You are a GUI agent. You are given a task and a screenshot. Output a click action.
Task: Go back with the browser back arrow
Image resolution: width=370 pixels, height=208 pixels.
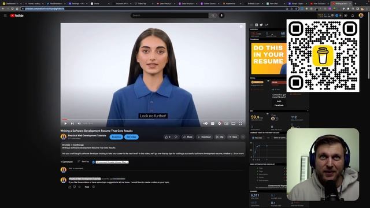coord(3,9)
